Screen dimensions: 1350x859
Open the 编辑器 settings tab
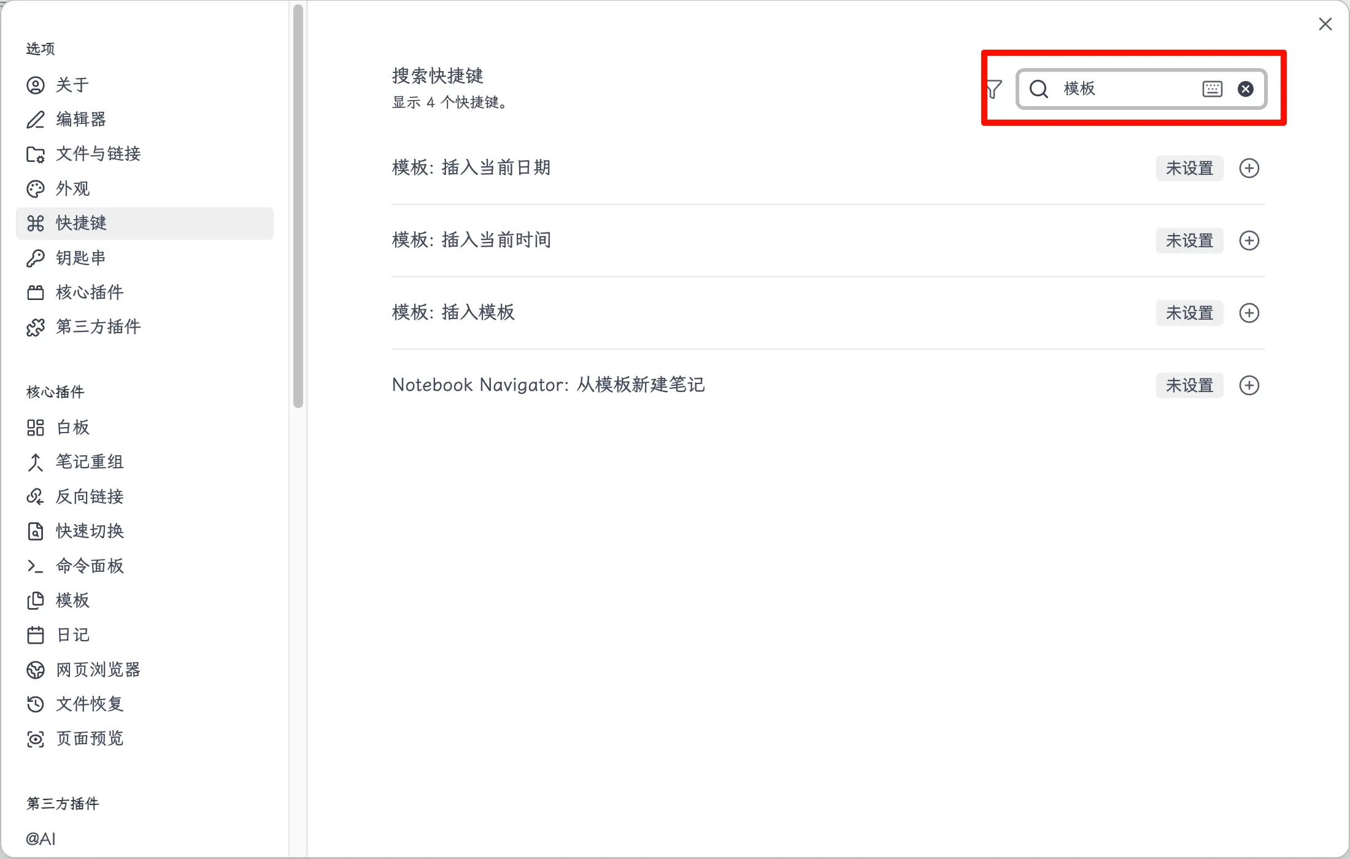tap(81, 119)
